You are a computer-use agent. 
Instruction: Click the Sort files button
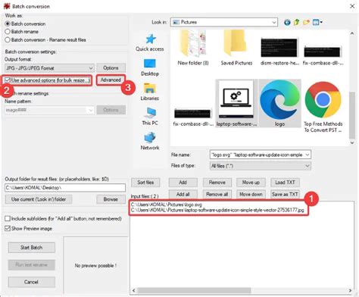(x=145, y=183)
